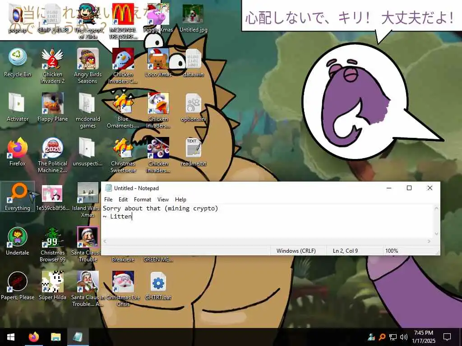Click the Notepad title bar icon

108,188
